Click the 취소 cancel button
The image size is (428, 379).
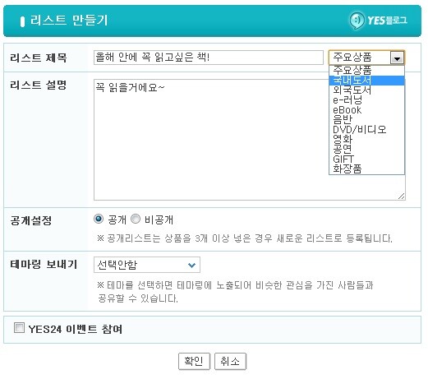(x=230, y=361)
